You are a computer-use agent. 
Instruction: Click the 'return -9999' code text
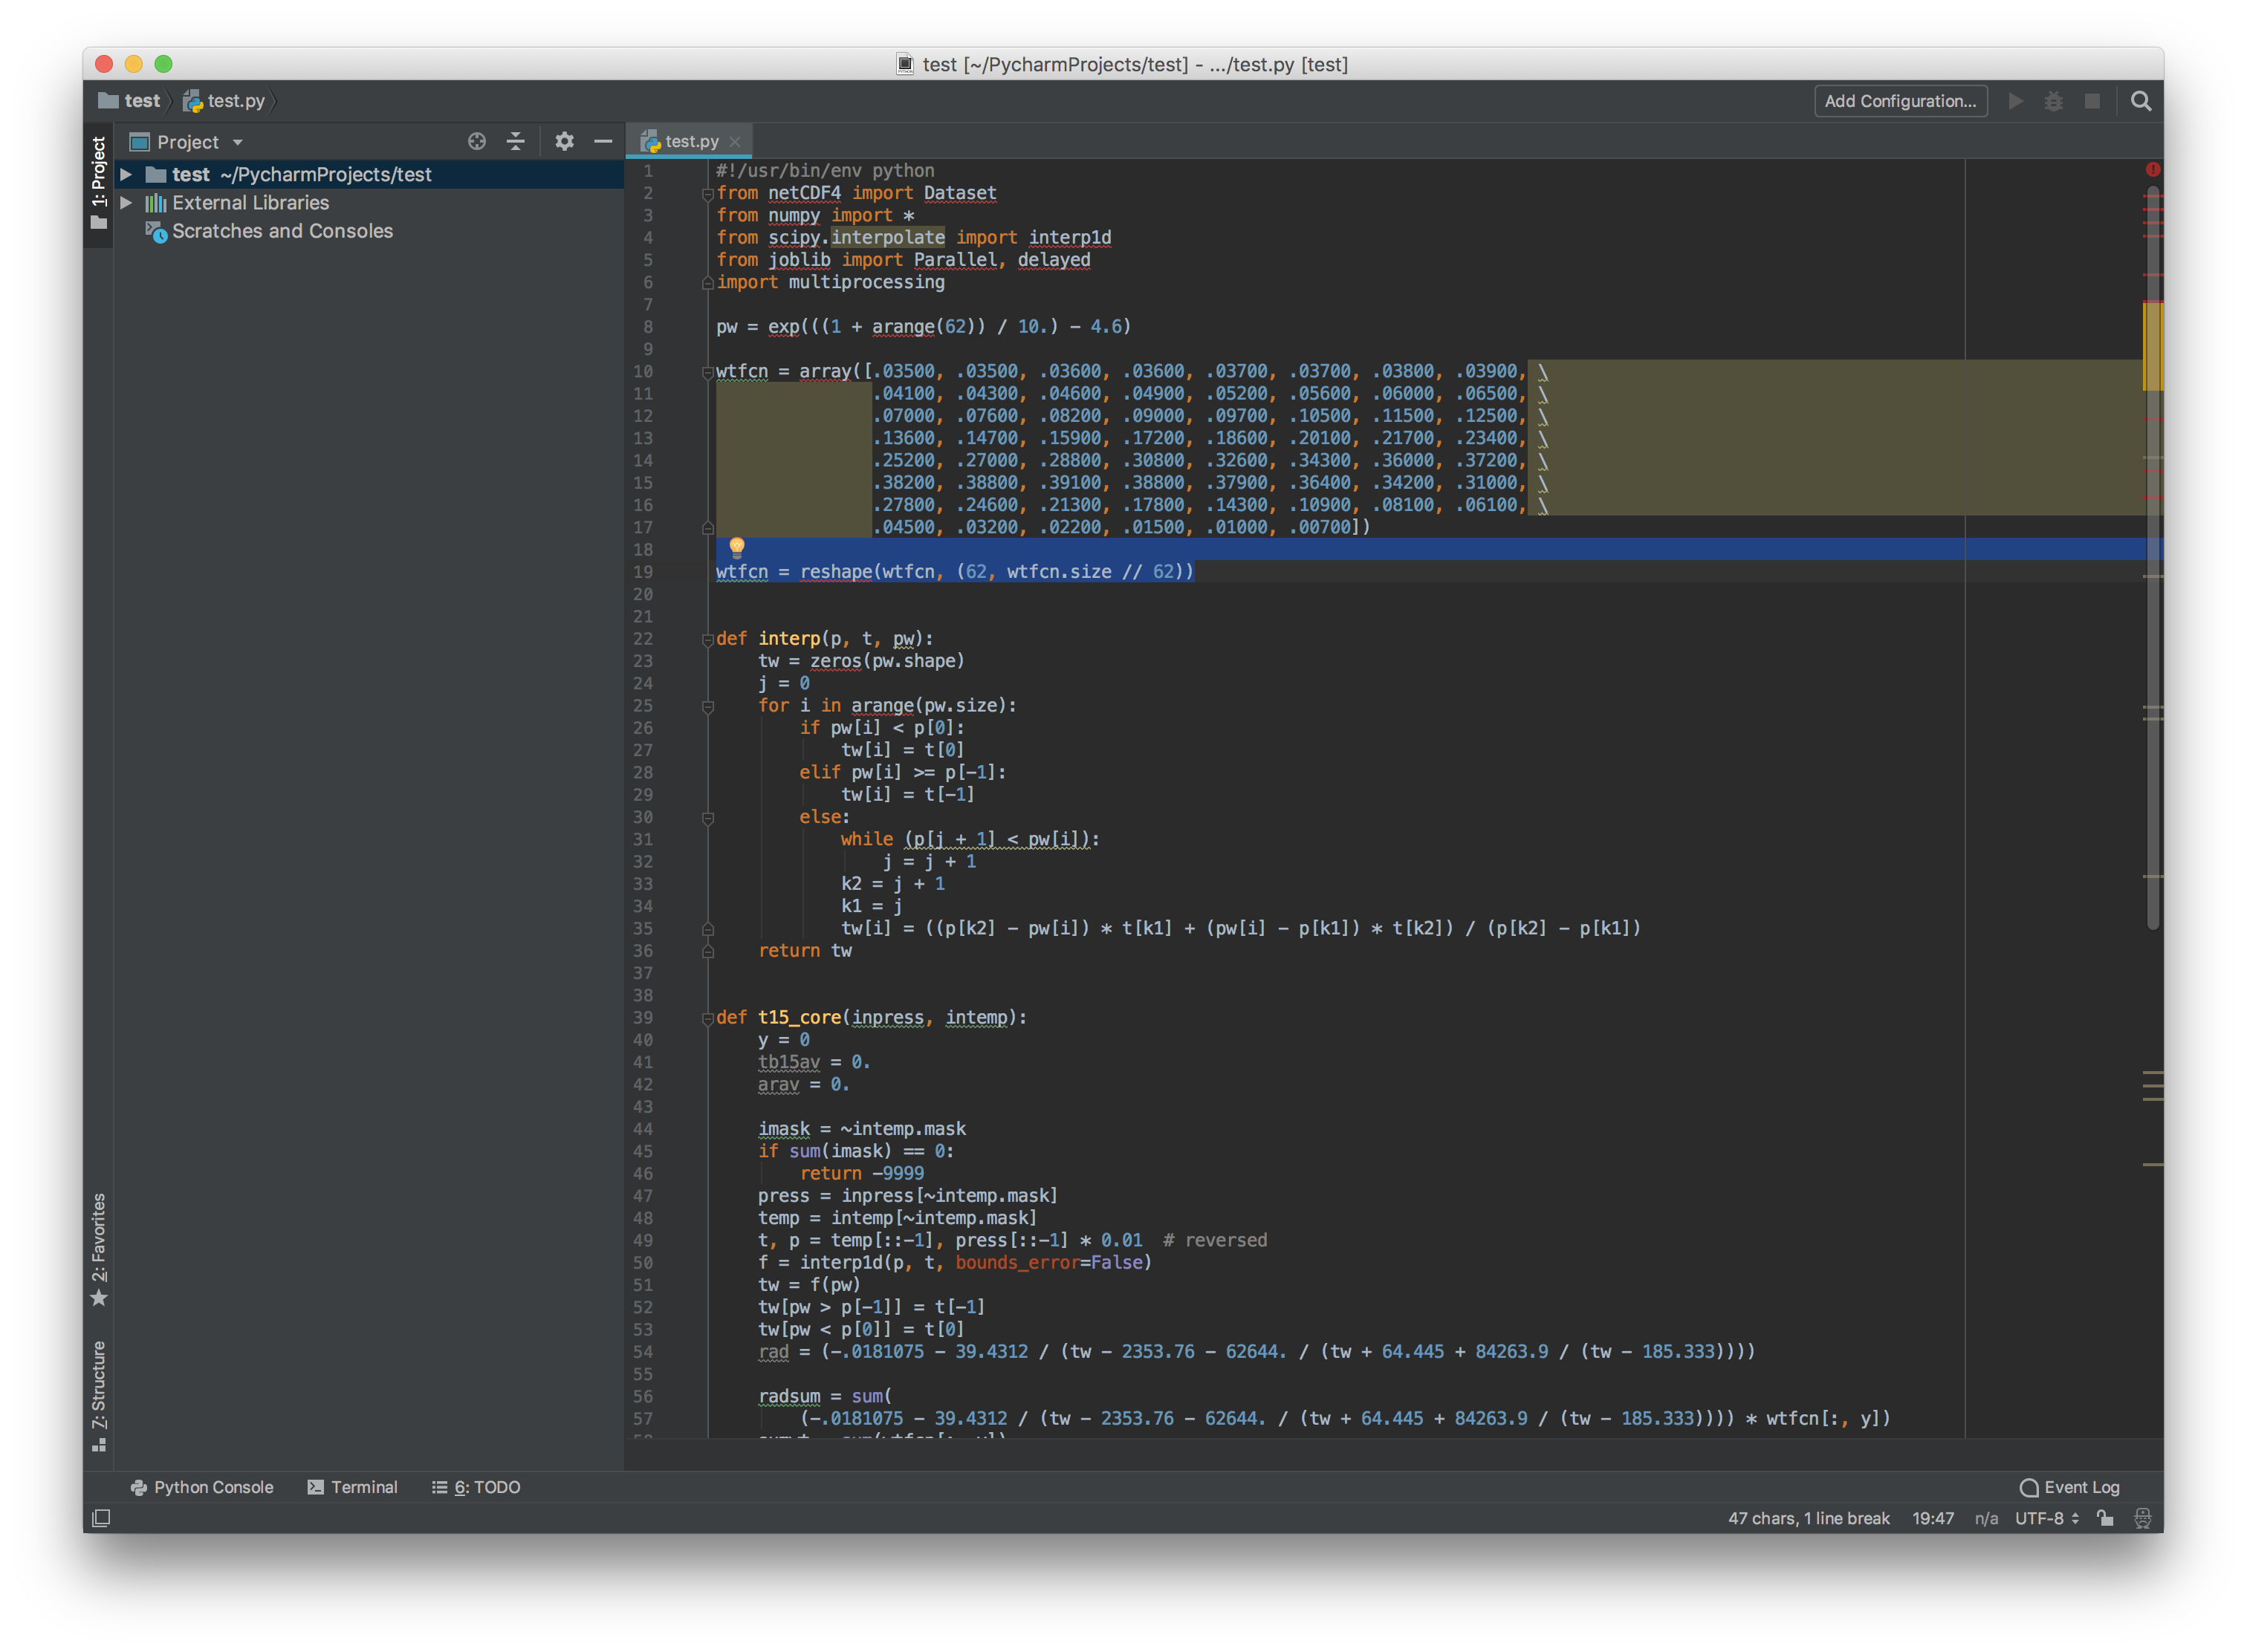861,1173
